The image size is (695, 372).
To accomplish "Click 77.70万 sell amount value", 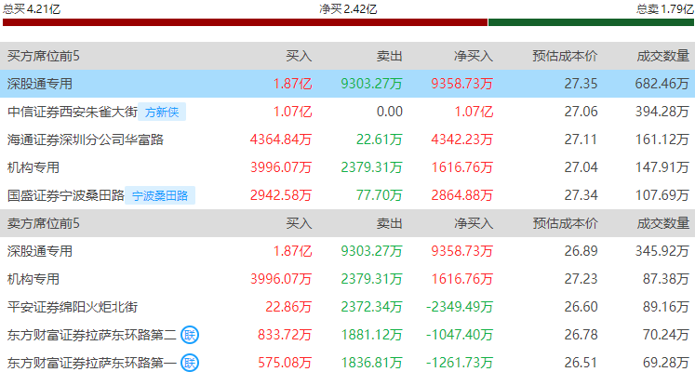I will [x=380, y=195].
